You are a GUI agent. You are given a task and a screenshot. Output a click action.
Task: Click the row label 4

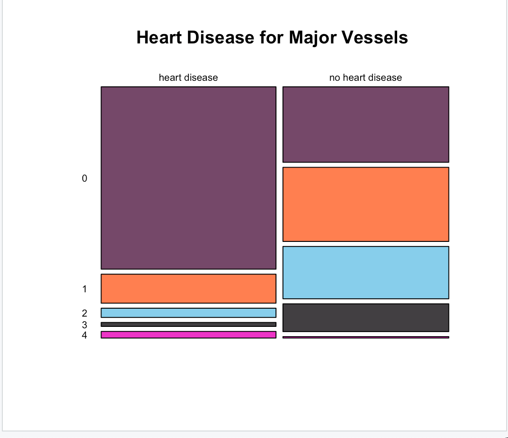click(x=85, y=335)
